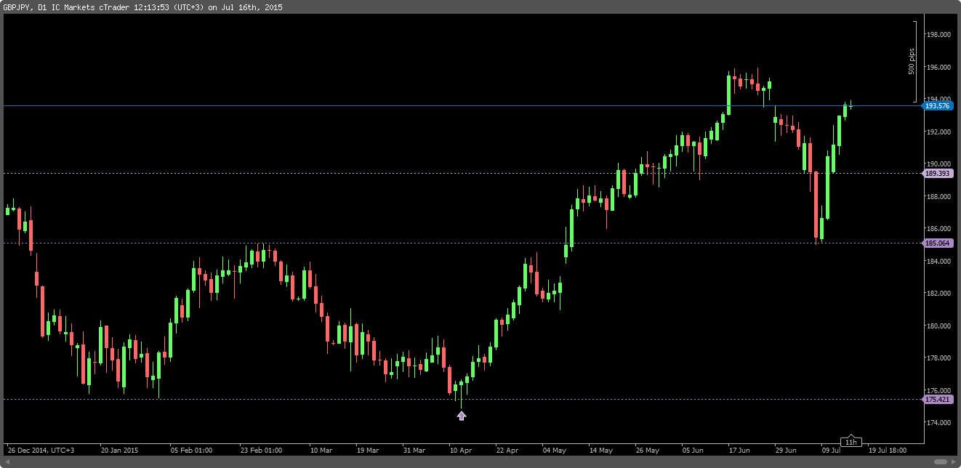Click the 10 Apr time axis label
Image resolution: width=961 pixels, height=468 pixels.
460,450
